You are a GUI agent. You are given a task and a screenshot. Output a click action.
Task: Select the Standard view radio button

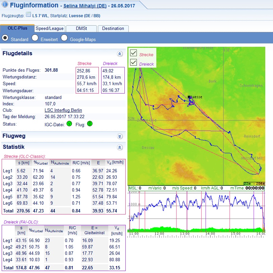(x=5, y=38)
